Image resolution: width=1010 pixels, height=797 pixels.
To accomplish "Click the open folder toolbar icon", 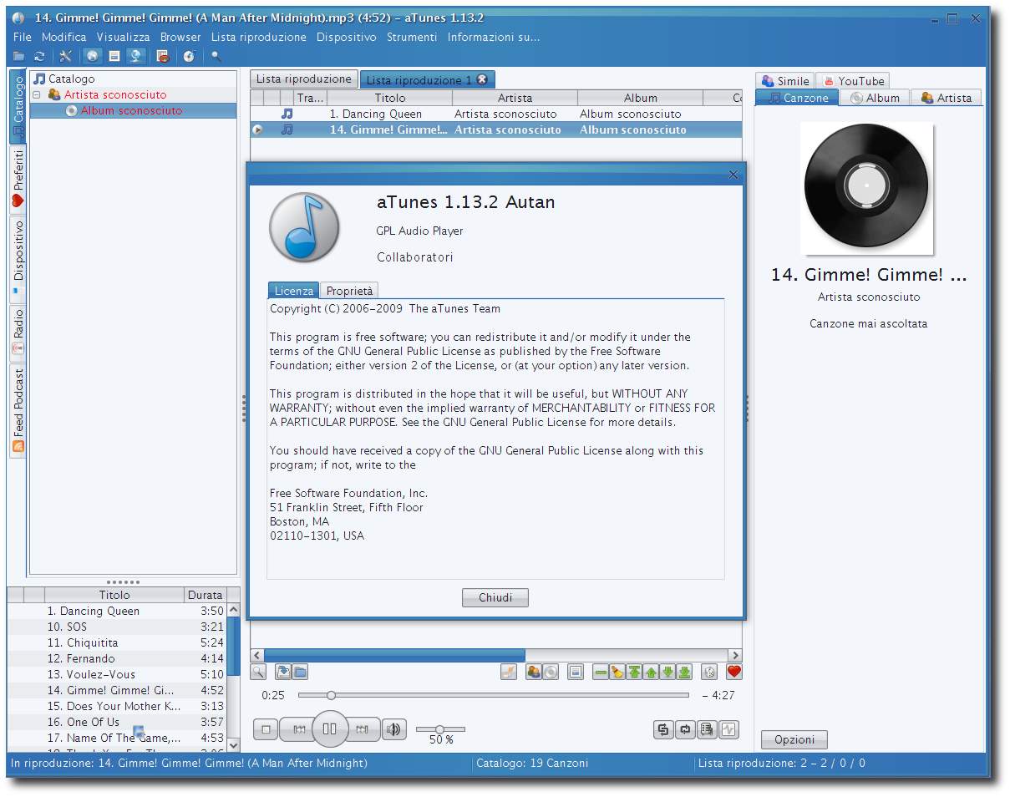I will [18, 56].
